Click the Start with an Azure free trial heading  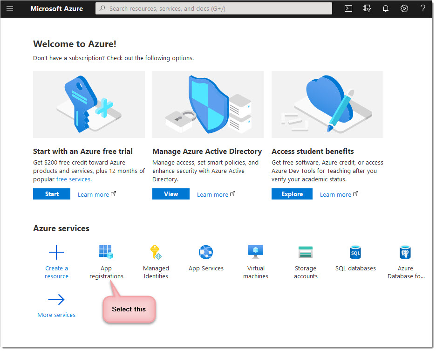[x=83, y=151]
